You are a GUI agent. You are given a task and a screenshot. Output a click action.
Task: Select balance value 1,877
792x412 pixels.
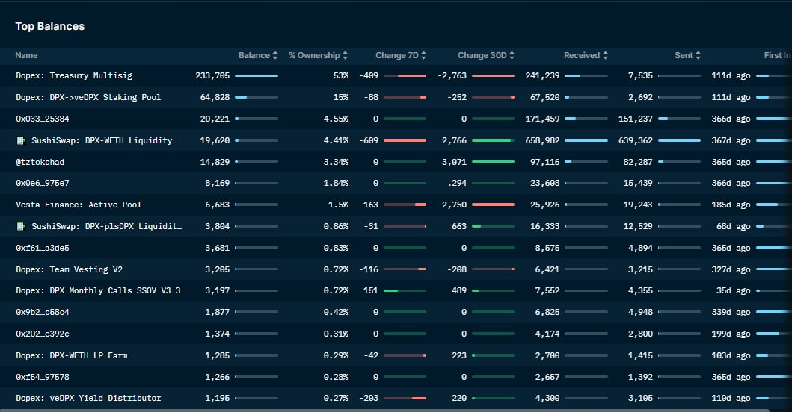coord(217,312)
